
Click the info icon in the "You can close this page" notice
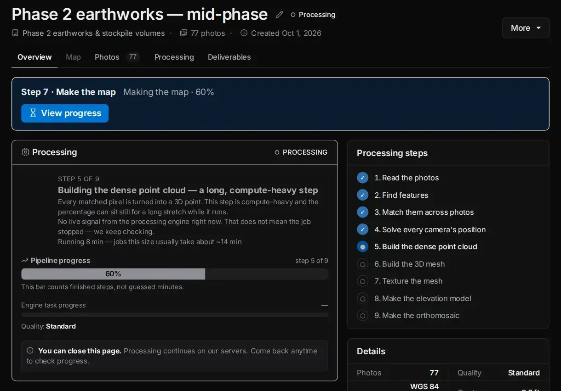(x=30, y=351)
